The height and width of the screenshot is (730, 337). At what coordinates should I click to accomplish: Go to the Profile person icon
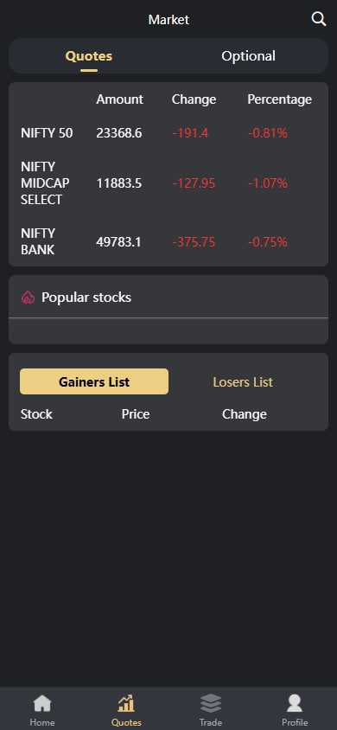click(295, 703)
